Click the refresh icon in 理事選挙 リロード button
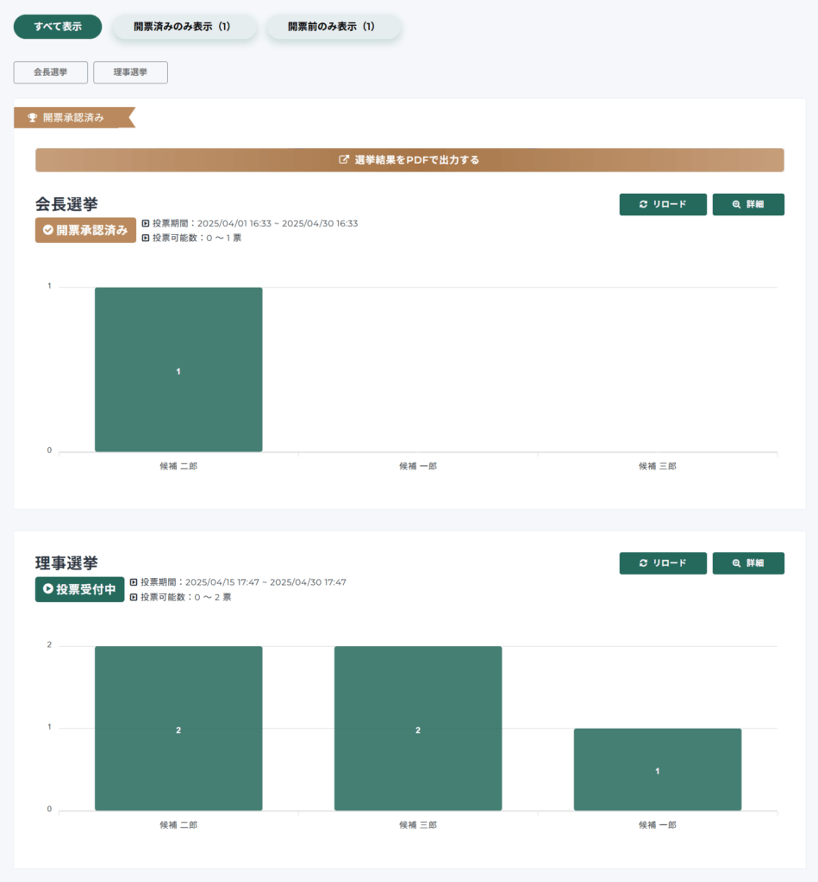 coord(644,563)
